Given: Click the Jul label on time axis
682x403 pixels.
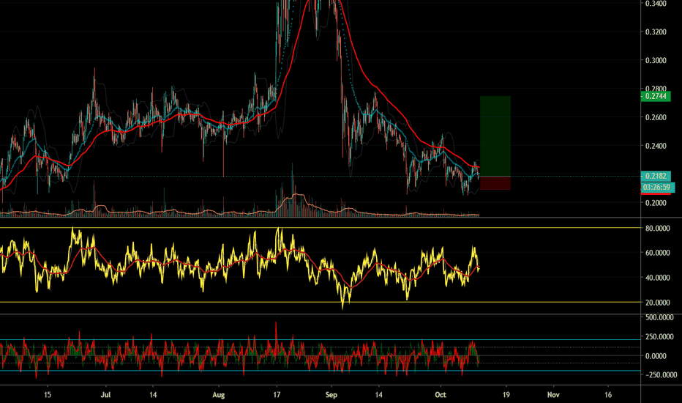Looking at the screenshot, I should coord(105,395).
